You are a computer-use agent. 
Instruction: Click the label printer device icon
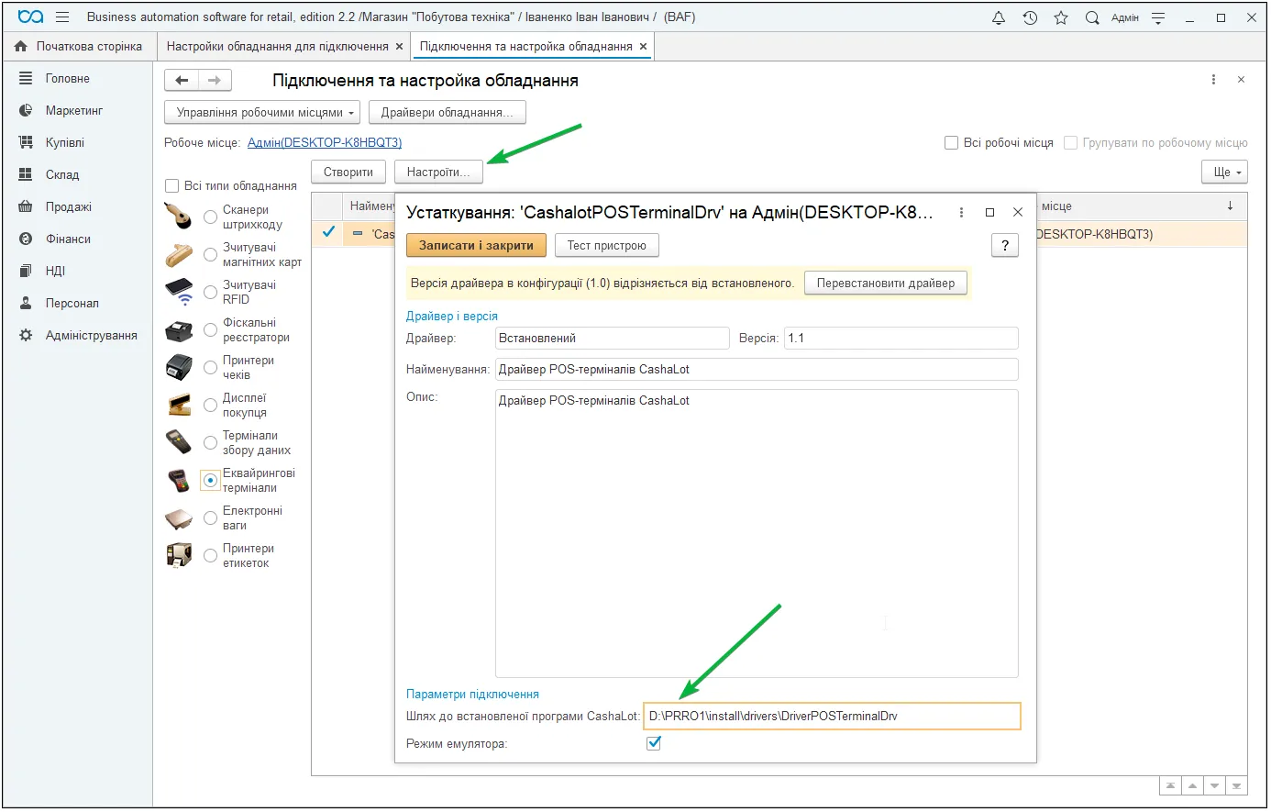[179, 555]
